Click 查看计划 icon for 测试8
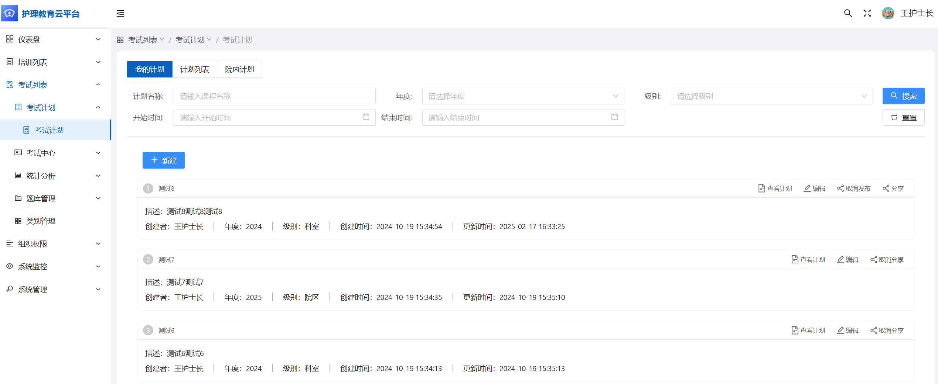This screenshot has width=938, height=384. coord(761,188)
